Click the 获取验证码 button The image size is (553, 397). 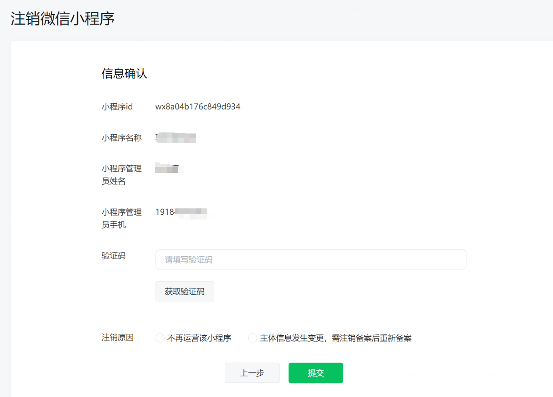click(x=184, y=291)
